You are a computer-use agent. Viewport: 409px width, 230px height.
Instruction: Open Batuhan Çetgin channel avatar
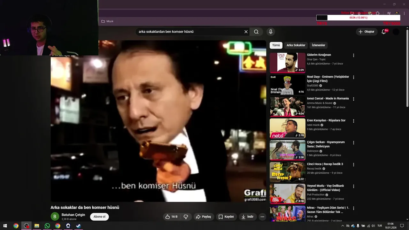55,217
